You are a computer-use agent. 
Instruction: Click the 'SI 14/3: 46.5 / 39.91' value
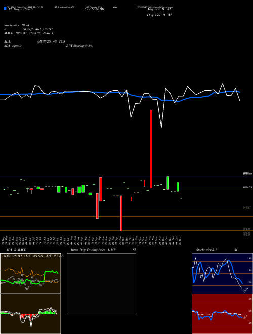pos(38,29)
